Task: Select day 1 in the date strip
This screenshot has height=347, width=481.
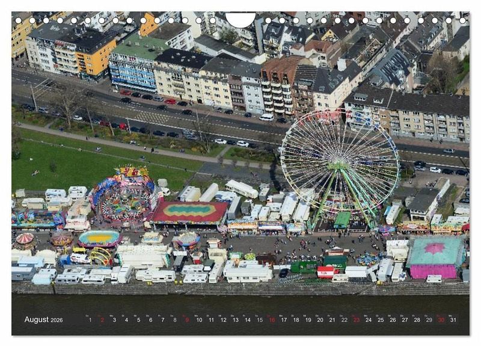Action: click(x=90, y=320)
